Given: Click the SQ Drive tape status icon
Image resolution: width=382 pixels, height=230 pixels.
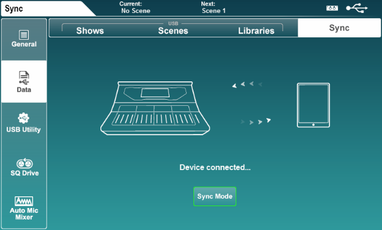Looking at the screenshot, I should coord(332,8).
